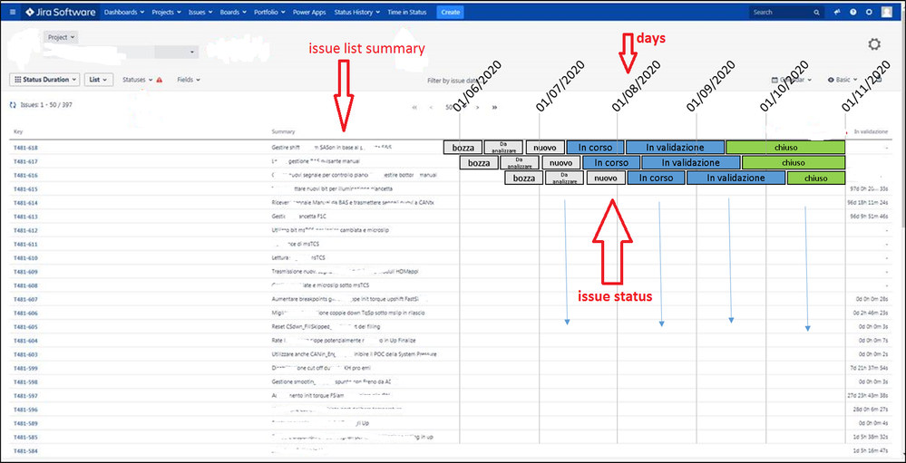
Task: Open the Projects menu
Action: click(166, 12)
